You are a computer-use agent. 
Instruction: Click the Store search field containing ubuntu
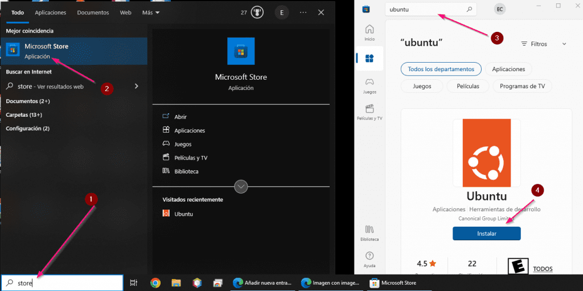click(430, 10)
